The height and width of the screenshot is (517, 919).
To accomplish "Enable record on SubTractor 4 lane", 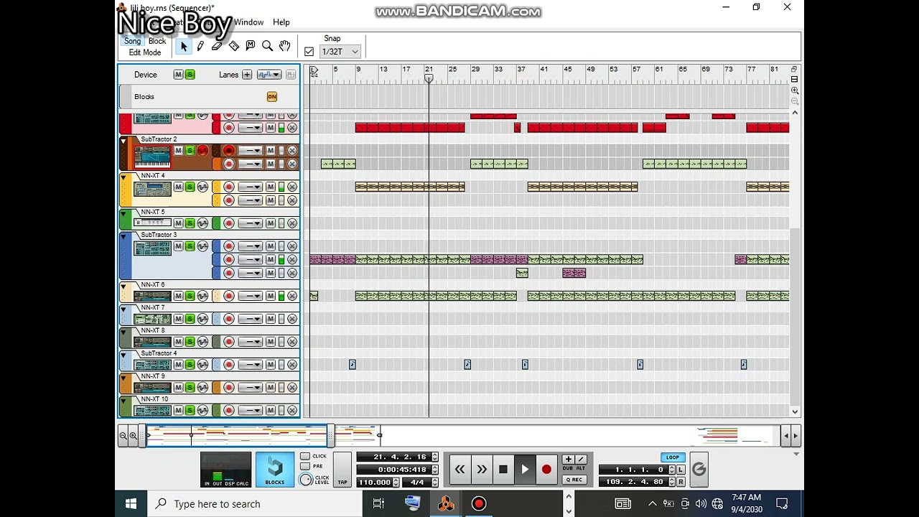I will [228, 365].
